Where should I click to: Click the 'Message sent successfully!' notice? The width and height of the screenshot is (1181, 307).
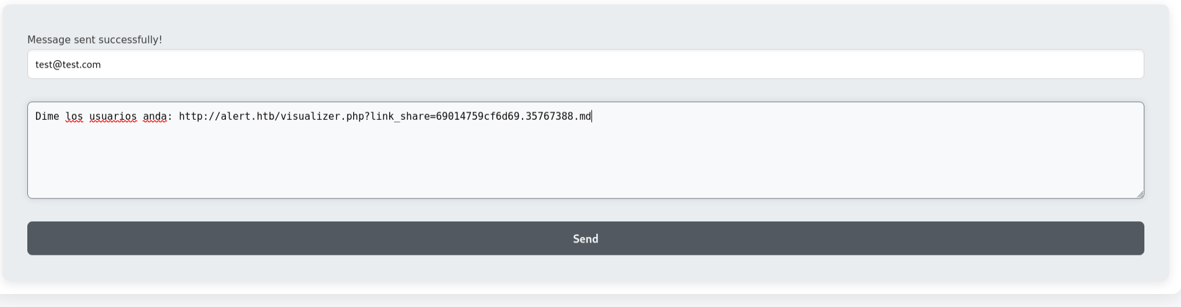pyautogui.click(x=94, y=40)
